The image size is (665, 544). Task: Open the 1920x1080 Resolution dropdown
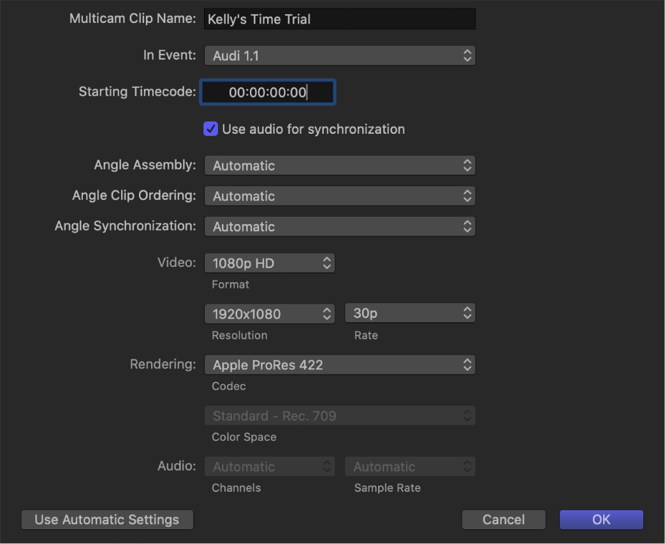(x=269, y=313)
